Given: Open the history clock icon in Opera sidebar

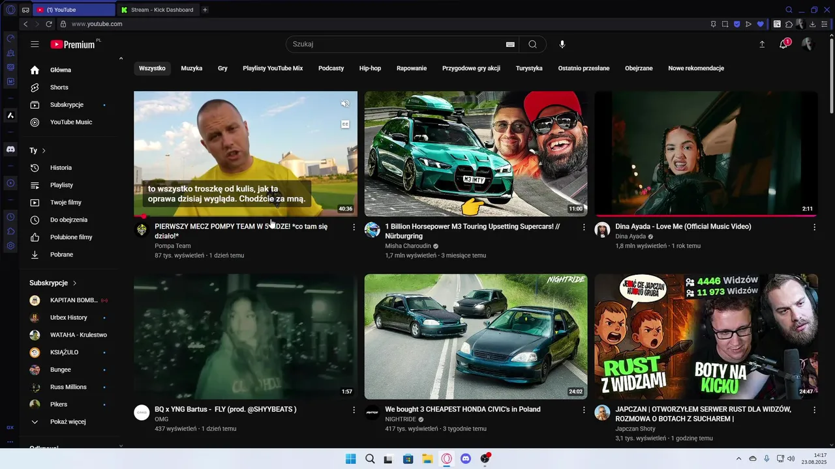Looking at the screenshot, I should tap(10, 216).
